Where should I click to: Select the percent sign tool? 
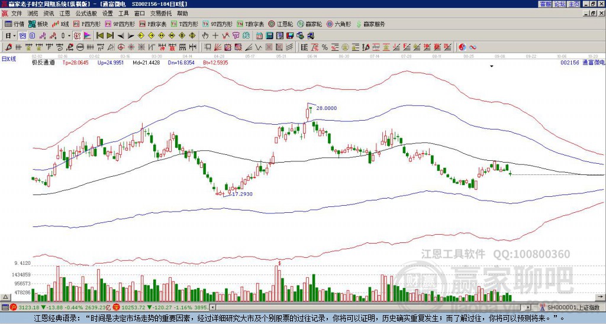tap(325, 47)
